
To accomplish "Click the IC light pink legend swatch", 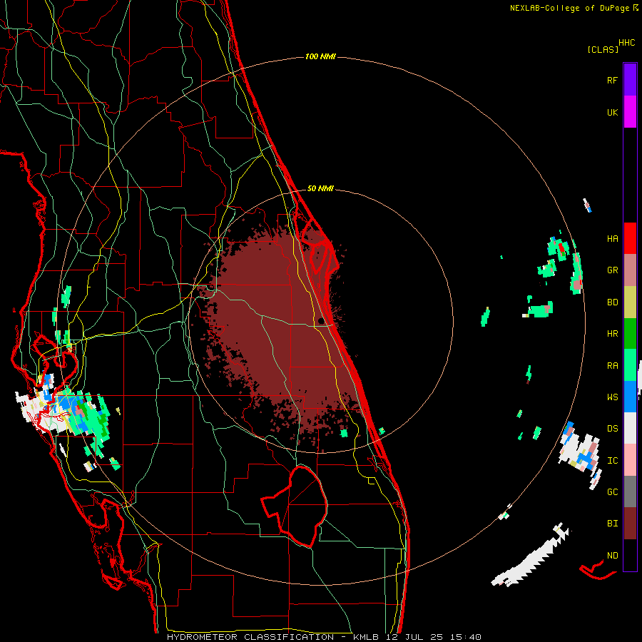I will pos(630,460).
